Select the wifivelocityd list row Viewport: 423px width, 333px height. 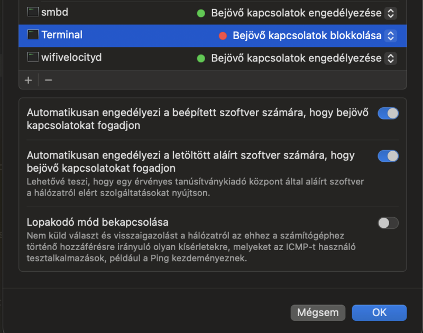pyautogui.click(x=213, y=58)
